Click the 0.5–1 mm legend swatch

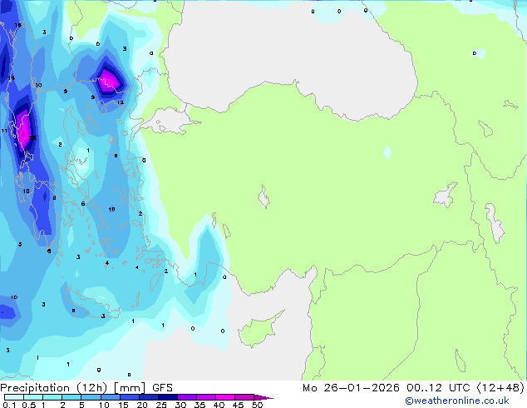pyautogui.click(x=33, y=397)
